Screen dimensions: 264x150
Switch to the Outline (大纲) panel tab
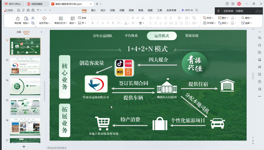pos(19,32)
